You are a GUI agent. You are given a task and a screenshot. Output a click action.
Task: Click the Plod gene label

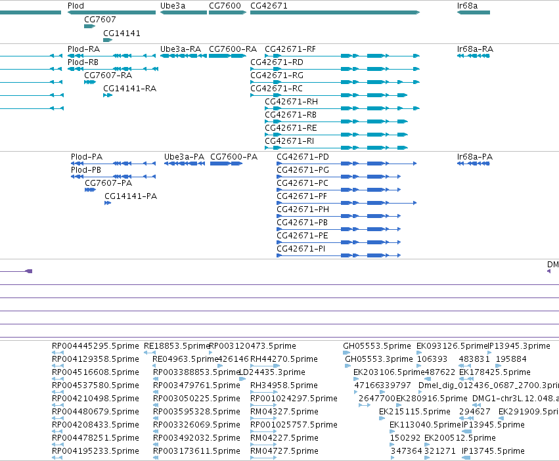pyautogui.click(x=76, y=6)
